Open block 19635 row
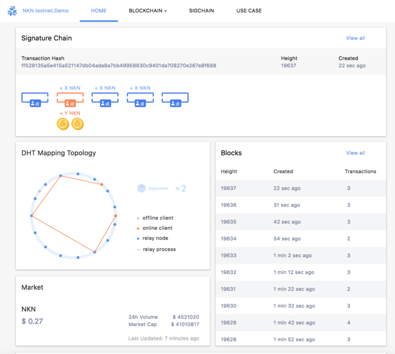Viewport: 395px width, 354px height. 301,222
